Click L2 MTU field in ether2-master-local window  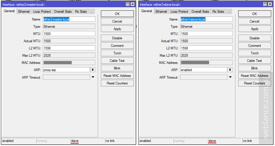(x=69, y=48)
